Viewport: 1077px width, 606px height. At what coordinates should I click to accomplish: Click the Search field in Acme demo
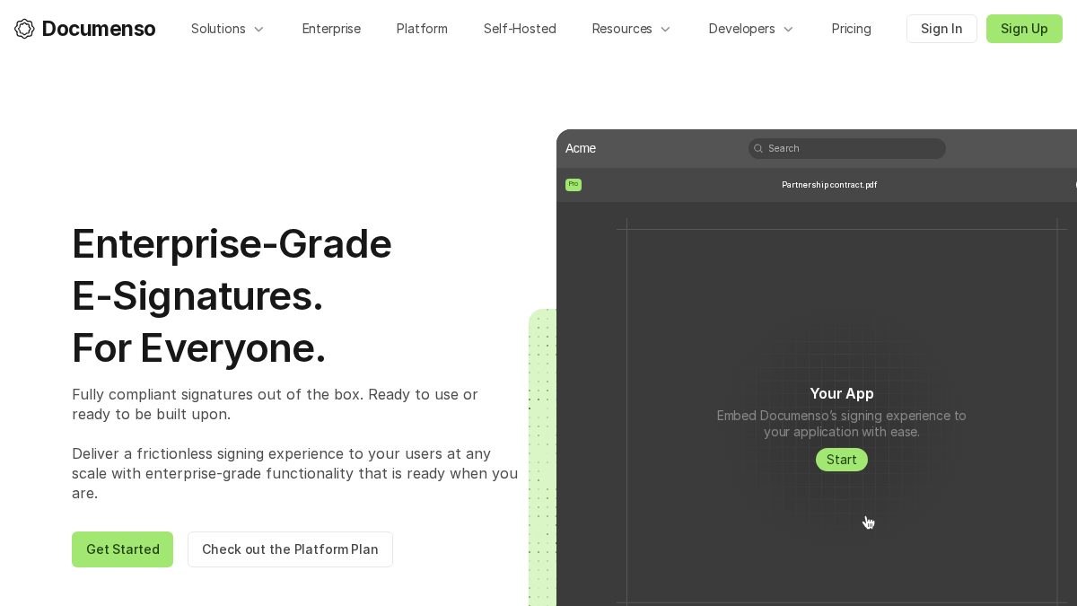coord(847,148)
